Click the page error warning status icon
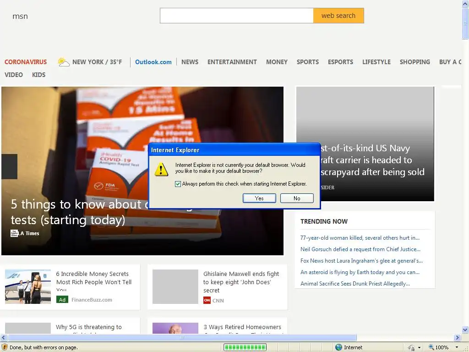 point(5,347)
